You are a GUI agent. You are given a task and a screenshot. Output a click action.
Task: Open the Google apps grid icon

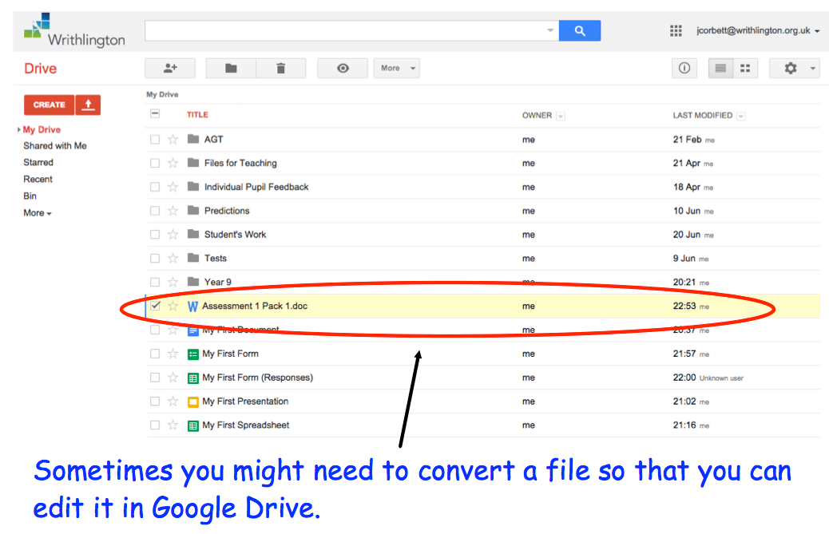(x=676, y=30)
